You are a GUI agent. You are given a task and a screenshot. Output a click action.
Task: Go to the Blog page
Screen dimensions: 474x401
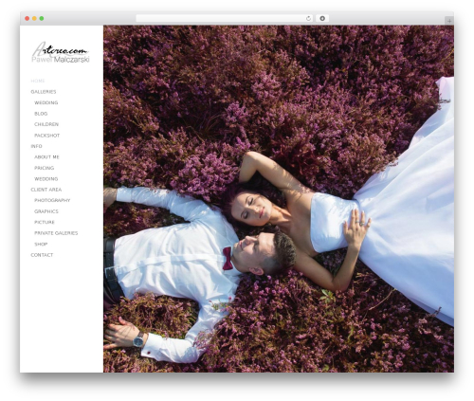click(41, 114)
